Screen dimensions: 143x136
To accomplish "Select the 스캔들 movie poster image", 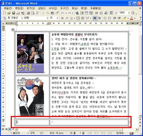I will pyautogui.click(x=30, y=54).
